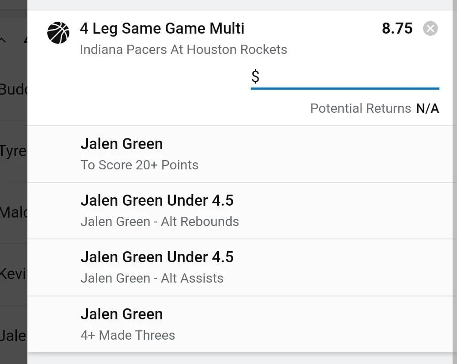Focus the stake amount input field
The width and height of the screenshot is (457, 364).
pos(349,77)
